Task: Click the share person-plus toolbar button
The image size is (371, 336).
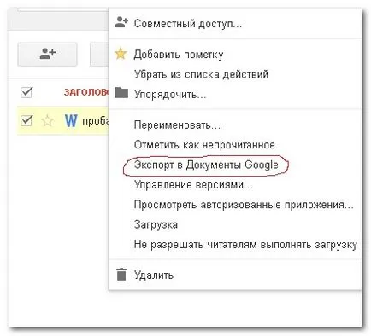Action: tap(47, 54)
